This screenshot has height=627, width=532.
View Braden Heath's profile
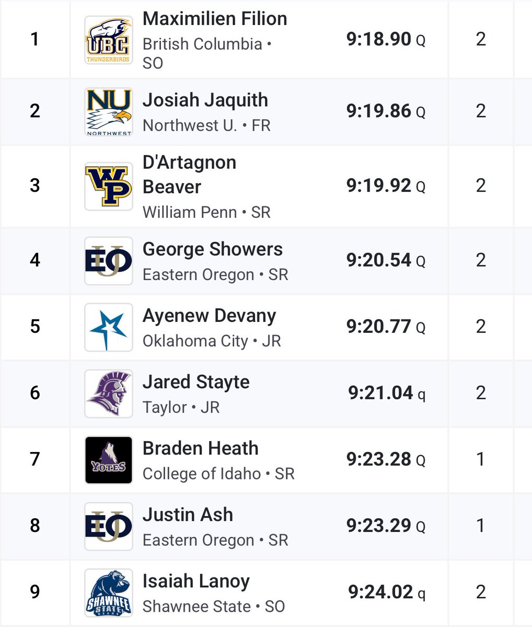pos(200,448)
